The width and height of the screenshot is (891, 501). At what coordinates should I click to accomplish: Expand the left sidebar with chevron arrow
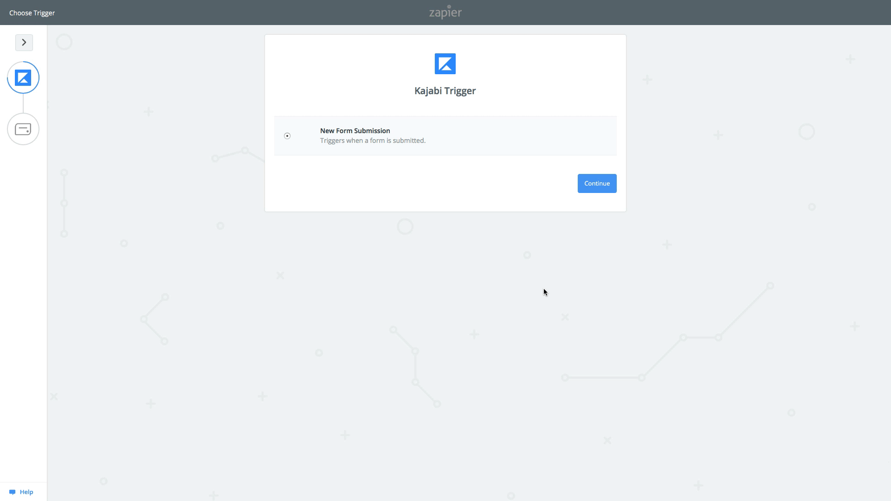tap(24, 43)
